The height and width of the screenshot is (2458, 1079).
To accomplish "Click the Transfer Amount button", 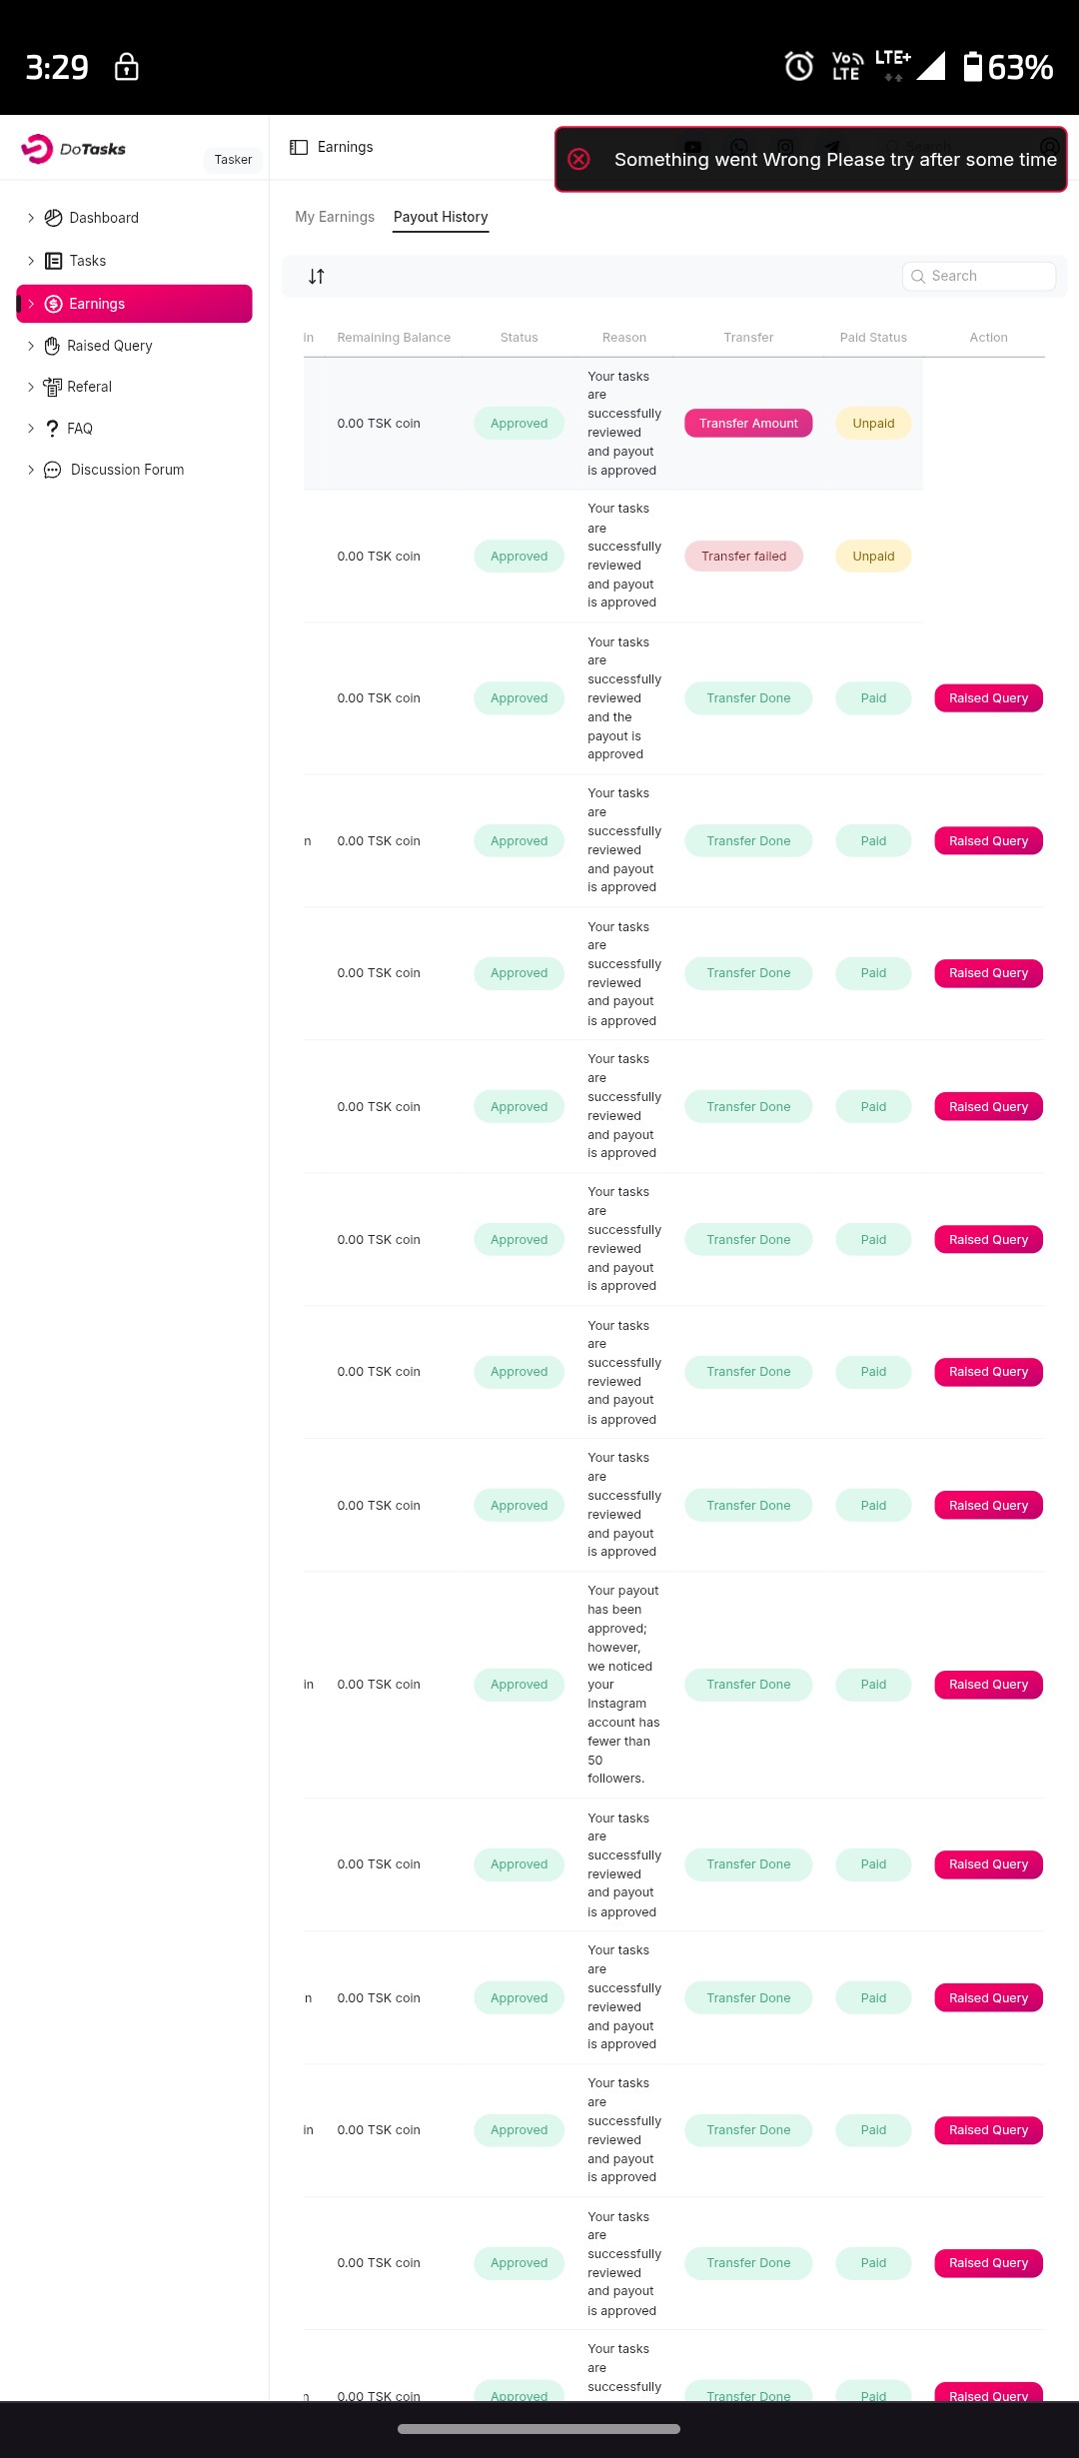I will point(748,424).
